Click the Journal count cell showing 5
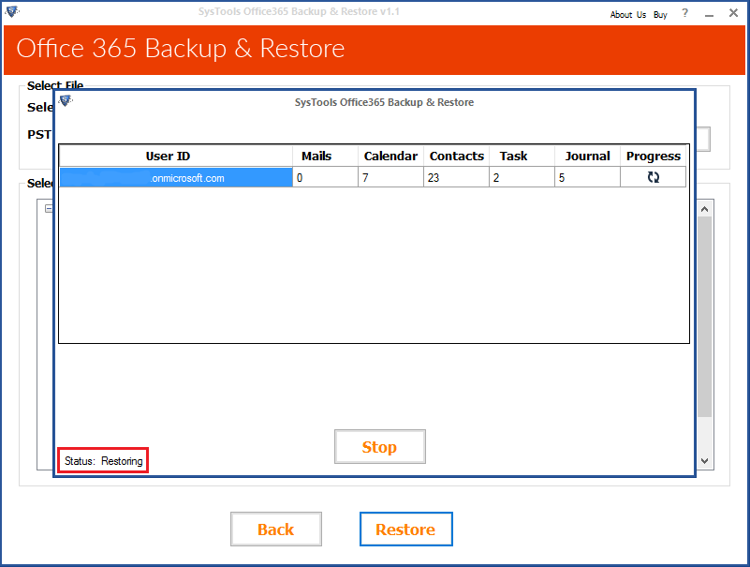 pos(587,177)
